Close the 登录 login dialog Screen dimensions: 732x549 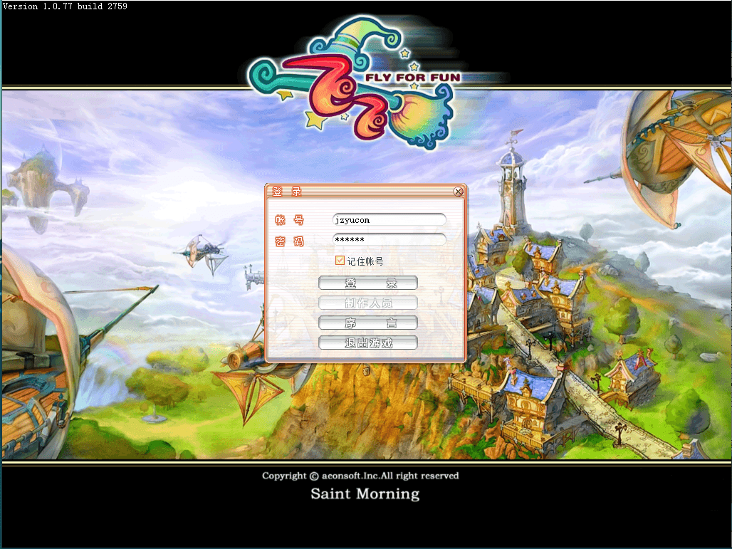(458, 192)
